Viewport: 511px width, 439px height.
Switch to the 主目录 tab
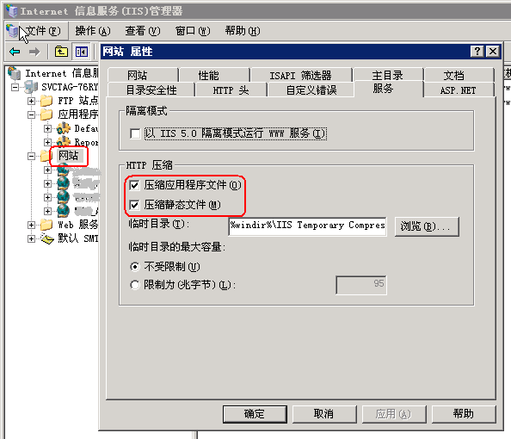pos(388,76)
